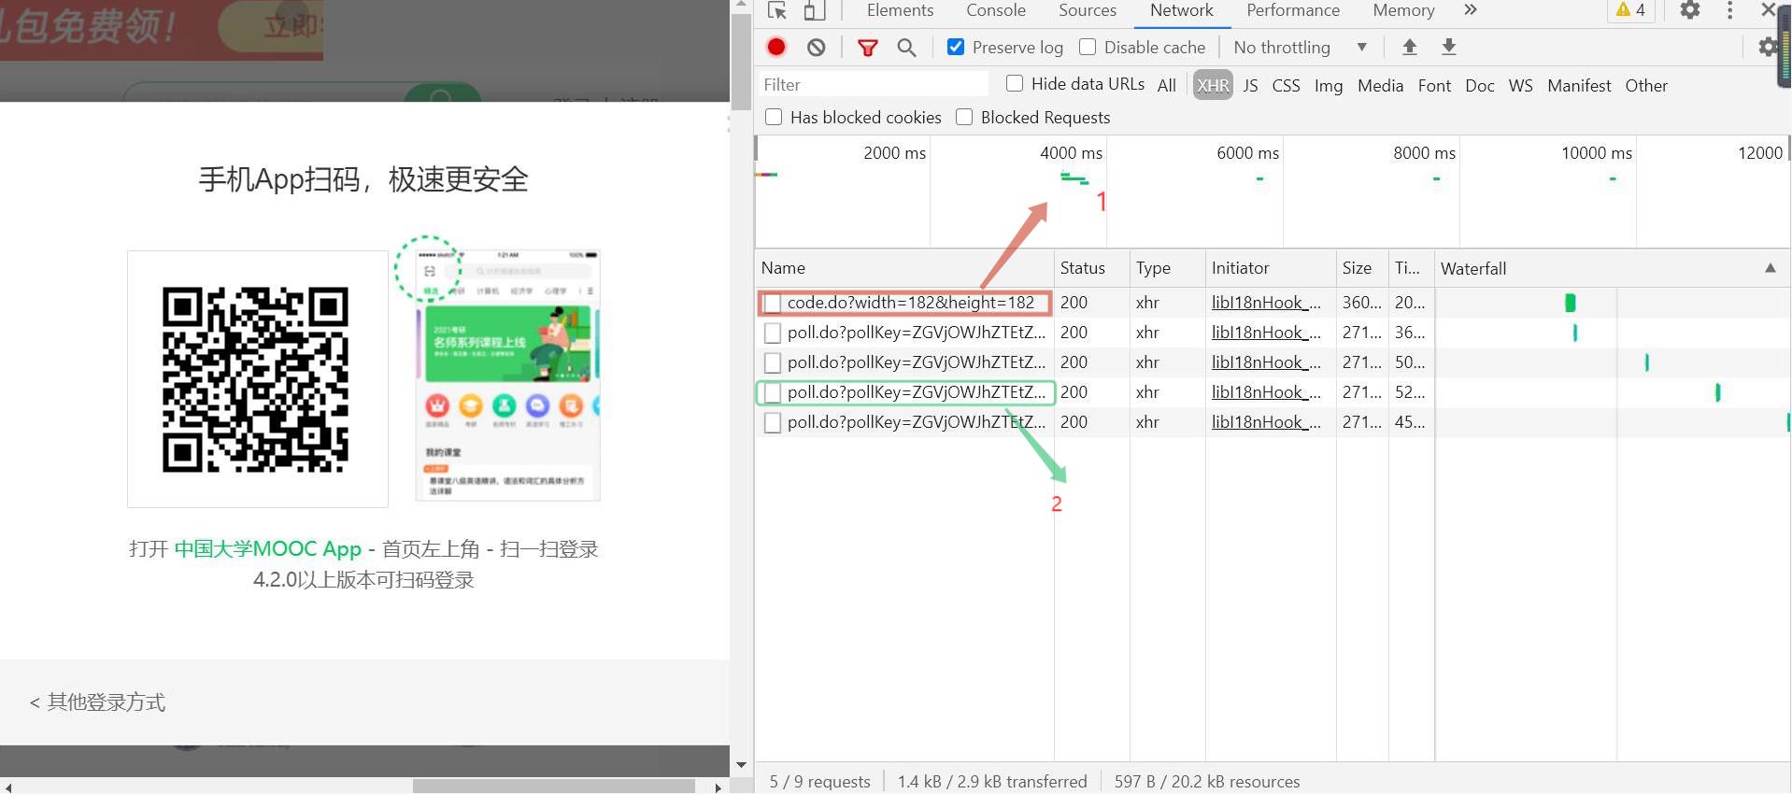
Task: Toggle Hide data URLs checkbox
Action: click(1015, 83)
